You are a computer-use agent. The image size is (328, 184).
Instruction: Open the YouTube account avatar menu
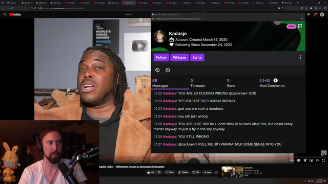pos(322,14)
